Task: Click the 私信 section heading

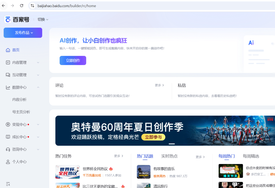Action: click(x=182, y=85)
